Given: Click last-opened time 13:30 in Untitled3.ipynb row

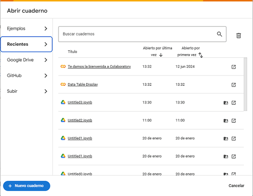Looking at the screenshot, I should [x=147, y=103].
